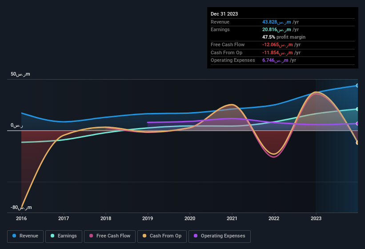The width and height of the screenshot is (365, 249).
Task: Toggle the Revenue legend button
Action: tap(25, 236)
